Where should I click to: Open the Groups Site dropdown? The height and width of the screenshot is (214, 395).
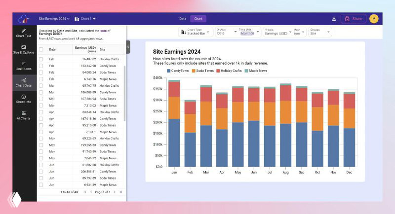[320, 32]
